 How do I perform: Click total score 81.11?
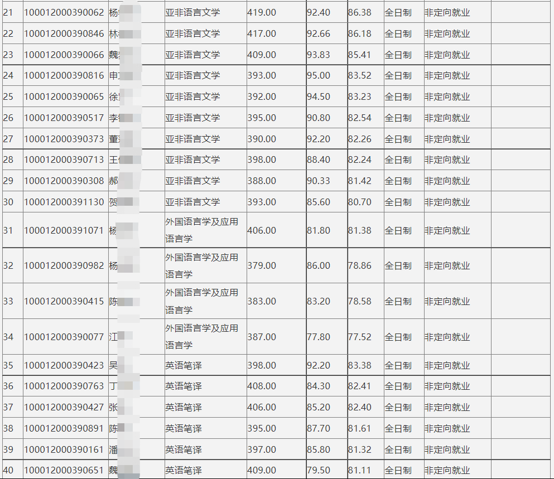pos(360,471)
